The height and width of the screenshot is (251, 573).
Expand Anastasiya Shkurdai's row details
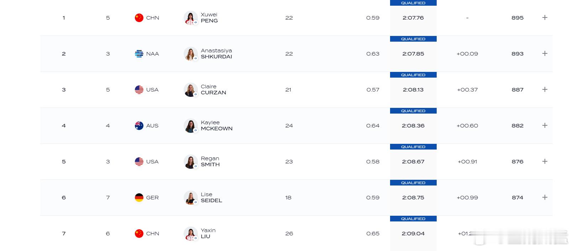545,53
